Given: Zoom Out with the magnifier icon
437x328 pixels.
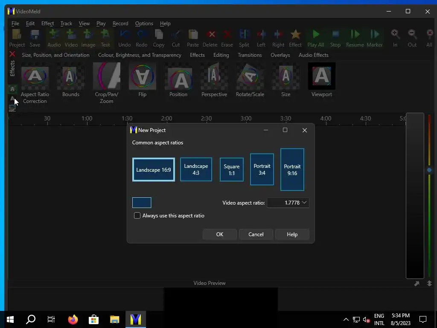Looking at the screenshot, I should [x=412, y=38].
